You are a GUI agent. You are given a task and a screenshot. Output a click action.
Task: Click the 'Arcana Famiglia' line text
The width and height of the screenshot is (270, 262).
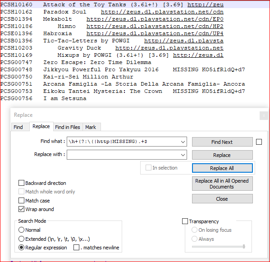144,84
